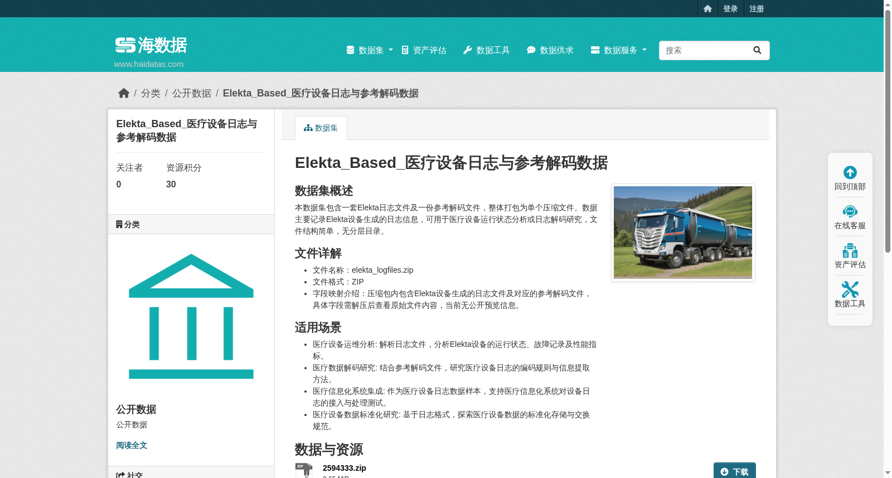Click the www.haidatas.com text
Viewport: 892px width, 478px height.
pyautogui.click(x=149, y=64)
